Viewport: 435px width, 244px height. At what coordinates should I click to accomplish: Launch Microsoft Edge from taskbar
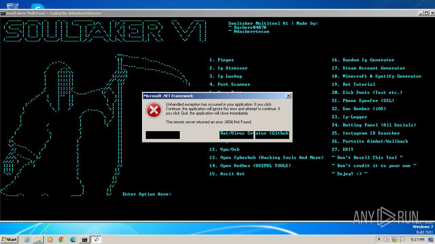click(x=73, y=240)
